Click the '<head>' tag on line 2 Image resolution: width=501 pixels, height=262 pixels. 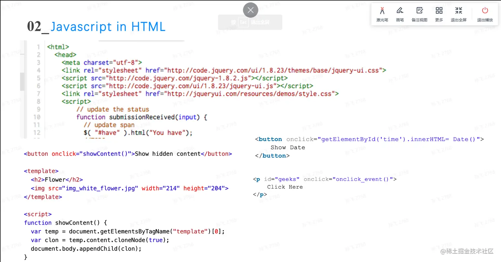pos(65,55)
